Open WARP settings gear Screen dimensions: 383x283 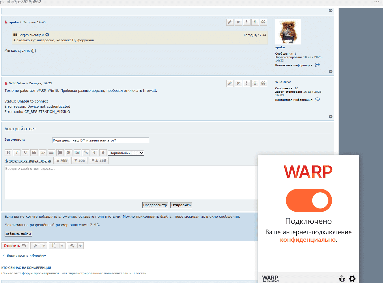coord(352,279)
